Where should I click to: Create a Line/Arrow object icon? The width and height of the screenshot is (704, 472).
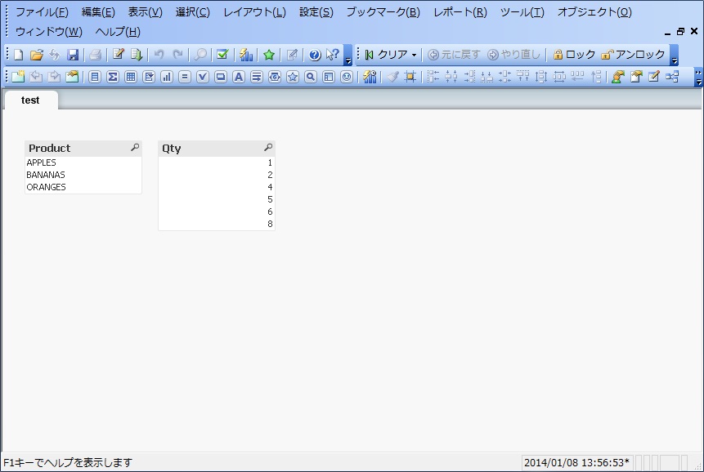point(257,77)
